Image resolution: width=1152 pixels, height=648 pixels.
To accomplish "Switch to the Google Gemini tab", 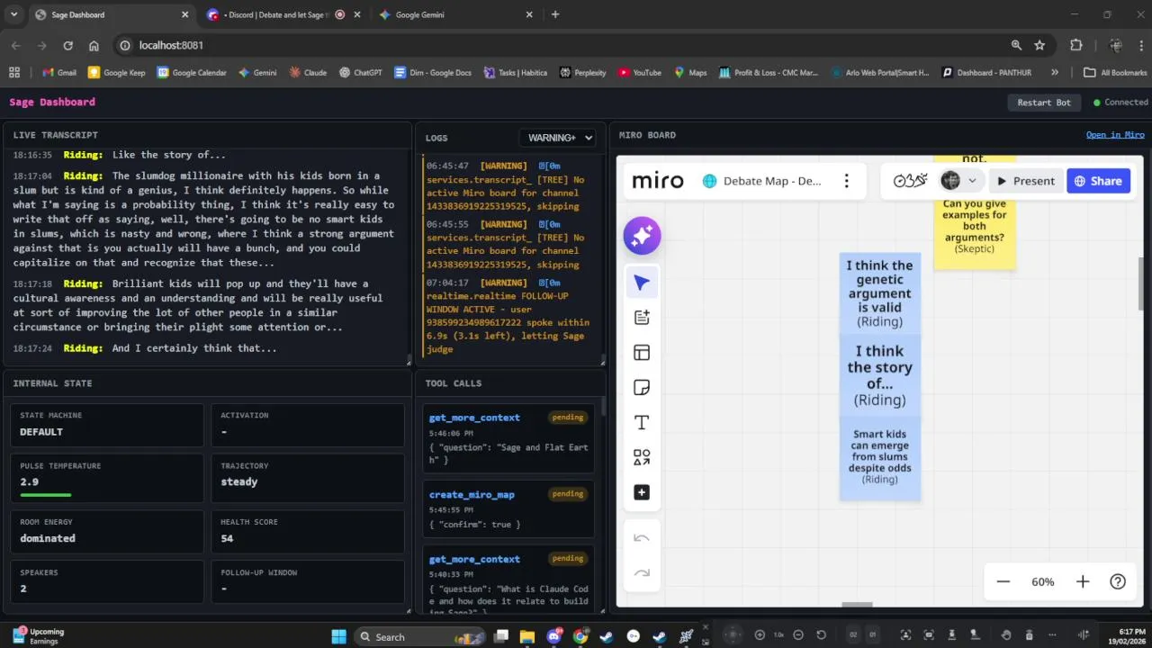I will [455, 14].
